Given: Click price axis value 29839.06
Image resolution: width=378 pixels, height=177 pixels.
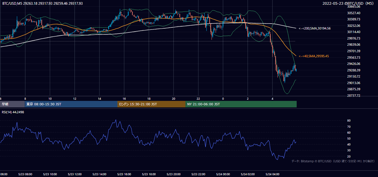Looking at the screenshot, I should tap(354, 45).
